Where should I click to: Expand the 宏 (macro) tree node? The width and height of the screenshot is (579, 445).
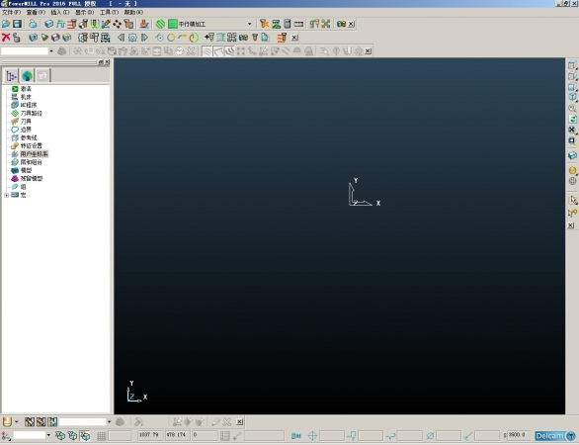click(x=6, y=195)
